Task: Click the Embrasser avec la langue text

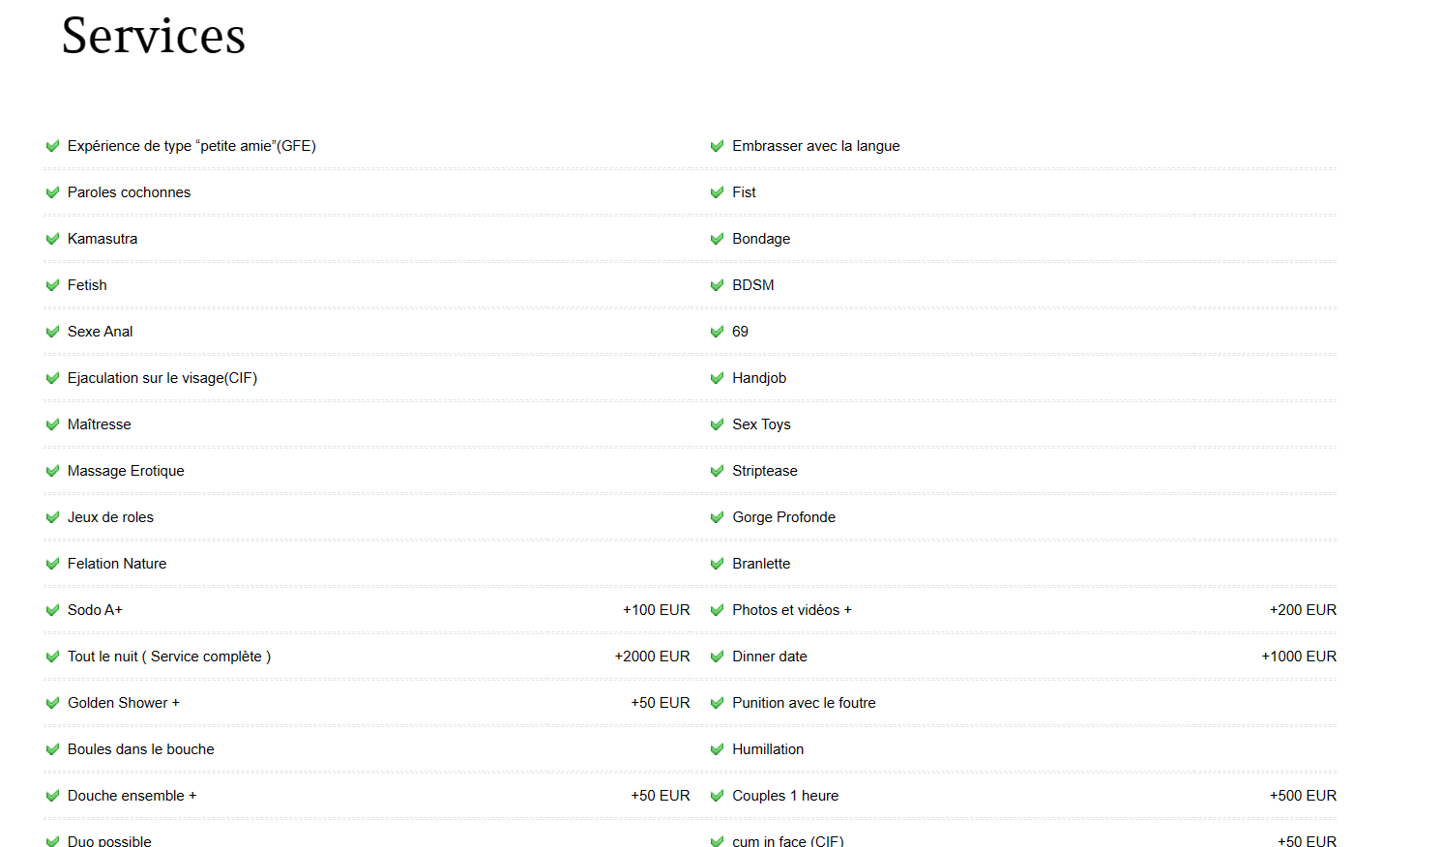Action: (x=816, y=146)
